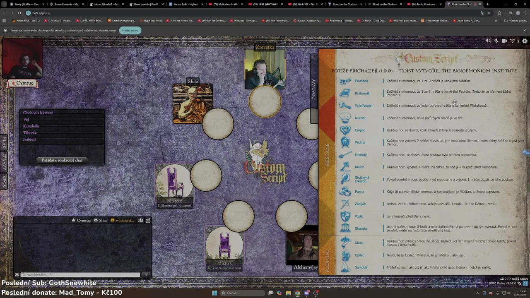Click the token circle below Krevetka
This screenshot has width=530, height=298.
[x=265, y=101]
